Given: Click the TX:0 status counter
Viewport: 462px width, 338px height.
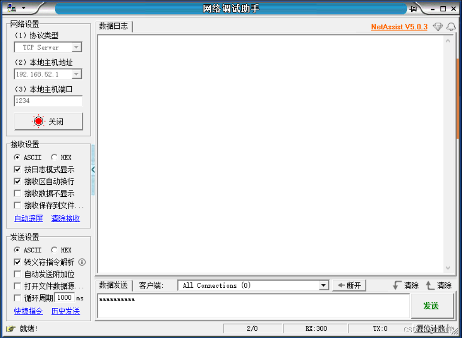Looking at the screenshot, I should click(380, 328).
